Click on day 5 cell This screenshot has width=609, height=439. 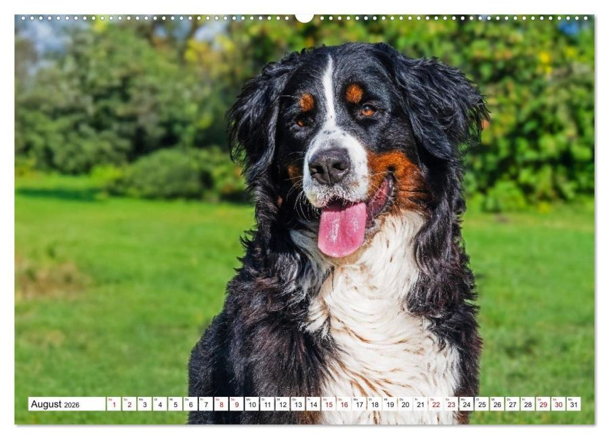pos(175,404)
